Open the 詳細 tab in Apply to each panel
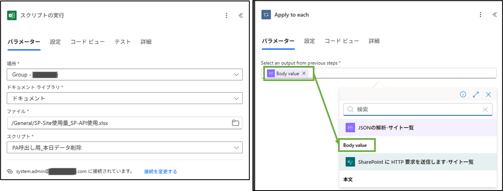 click(x=375, y=41)
